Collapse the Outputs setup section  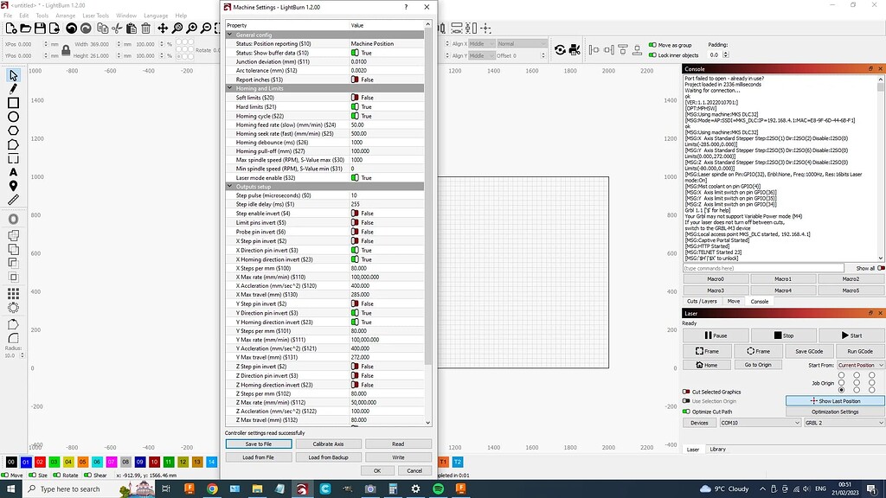coord(229,187)
